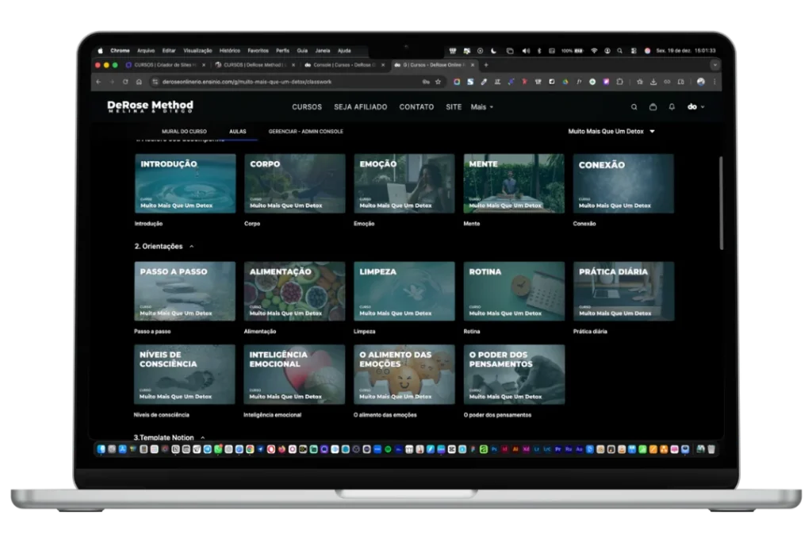Image resolution: width=812 pixels, height=542 pixels.
Task: Go to CURSOS in site navigation
Action: (x=307, y=107)
